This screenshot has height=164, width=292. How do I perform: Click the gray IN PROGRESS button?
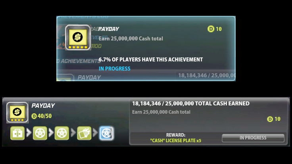pyautogui.click(x=253, y=138)
